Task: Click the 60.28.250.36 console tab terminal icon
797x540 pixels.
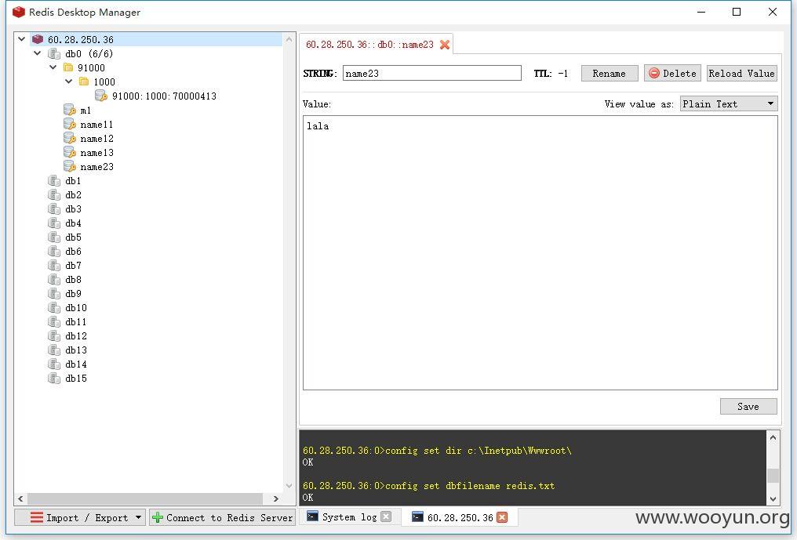Action: coord(418,516)
